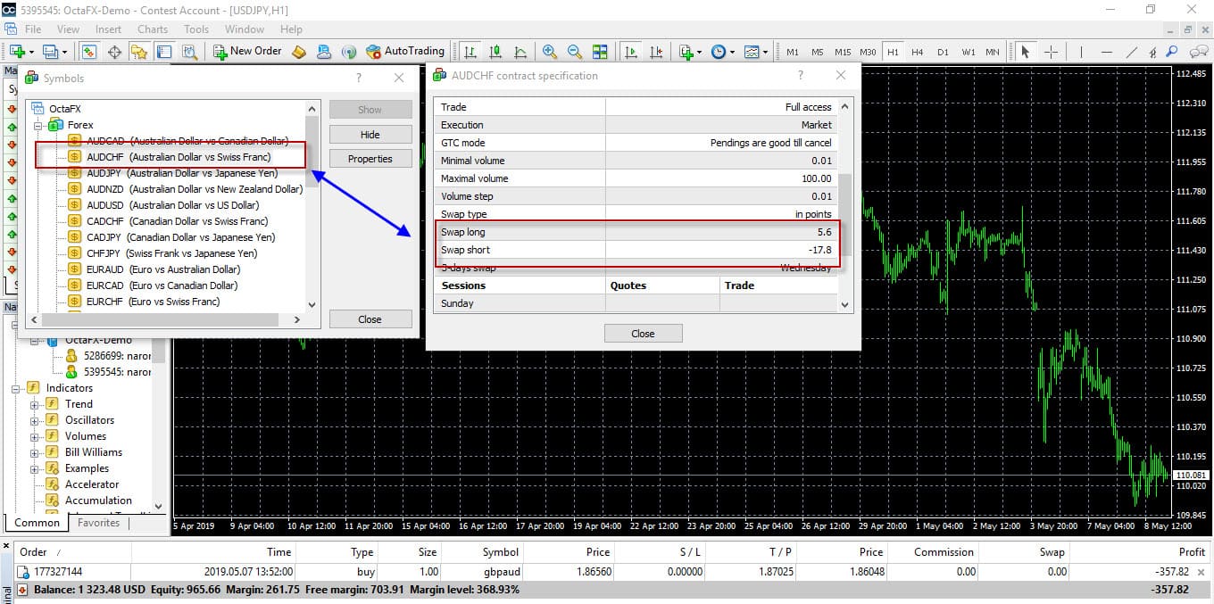Zoom in on the chart

pos(550,52)
